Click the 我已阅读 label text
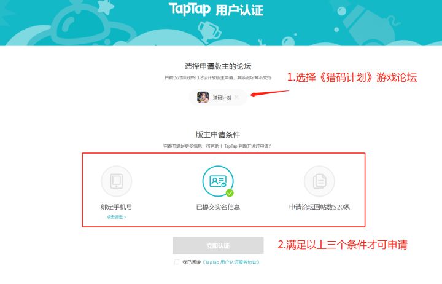442x284 pixels. [x=192, y=262]
